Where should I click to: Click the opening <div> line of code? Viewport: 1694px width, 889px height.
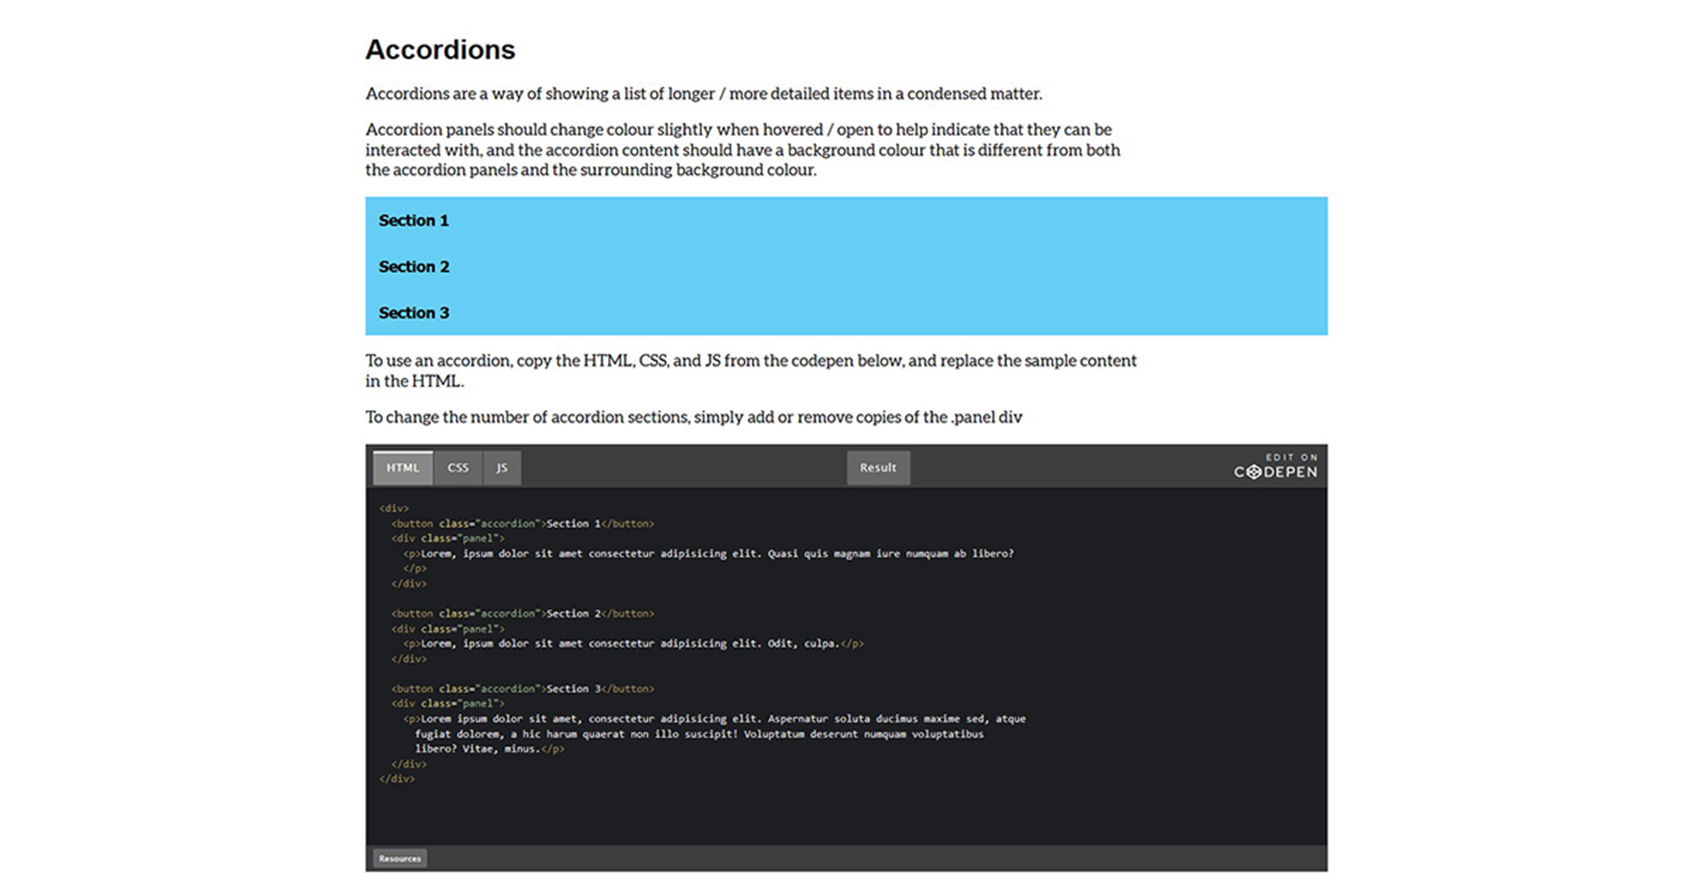coord(394,508)
